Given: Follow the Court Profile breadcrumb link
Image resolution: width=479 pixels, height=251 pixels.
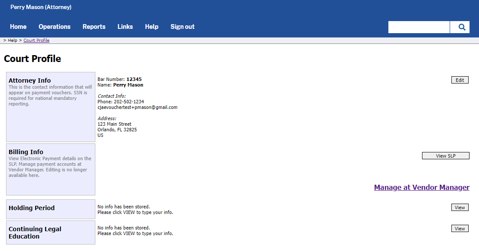Looking at the screenshot, I should click(x=36, y=40).
